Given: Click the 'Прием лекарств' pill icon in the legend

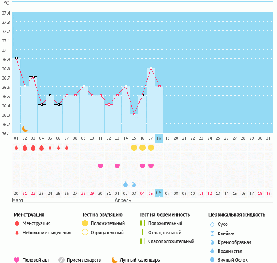Looking at the screenshot, I should (62, 260).
